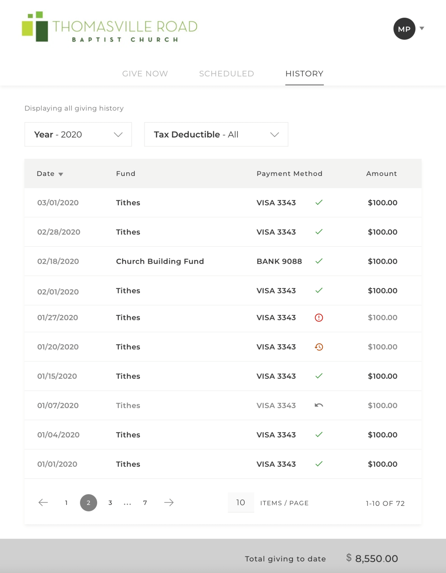
Task: Click the Payment Method column header
Action: pos(289,174)
